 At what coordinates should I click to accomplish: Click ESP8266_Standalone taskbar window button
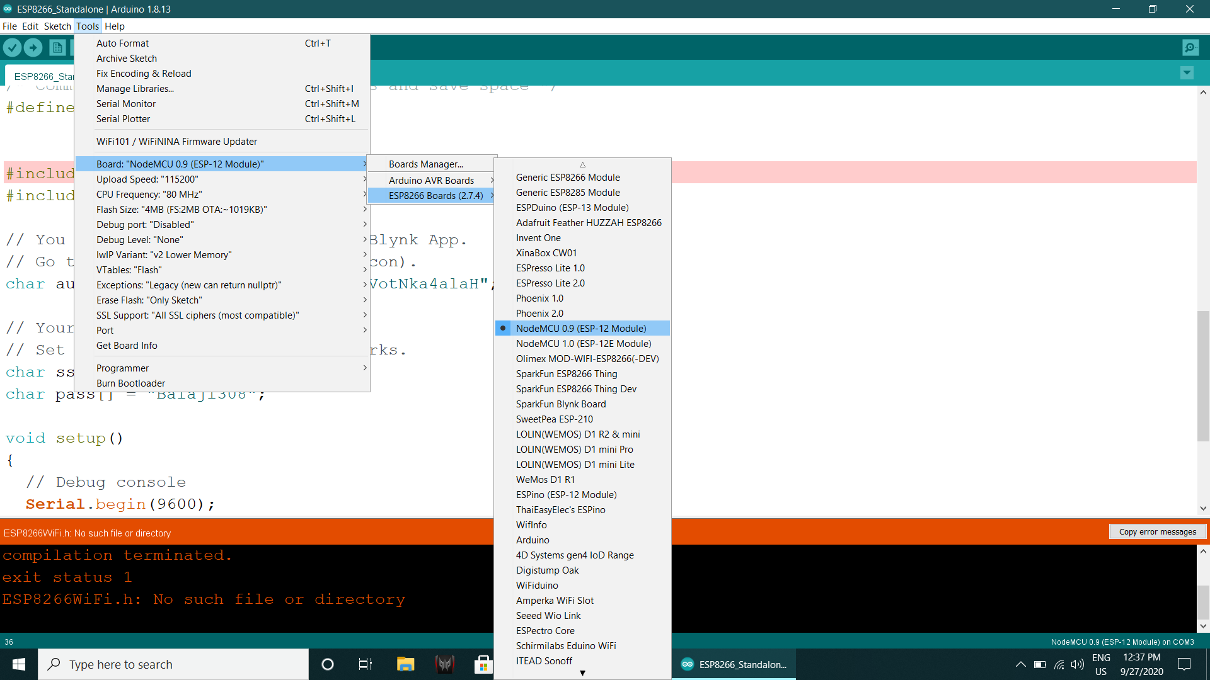point(734,664)
